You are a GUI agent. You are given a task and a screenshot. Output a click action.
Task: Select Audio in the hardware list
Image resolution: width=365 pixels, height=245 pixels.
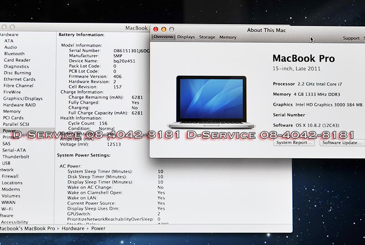[x=10, y=47]
